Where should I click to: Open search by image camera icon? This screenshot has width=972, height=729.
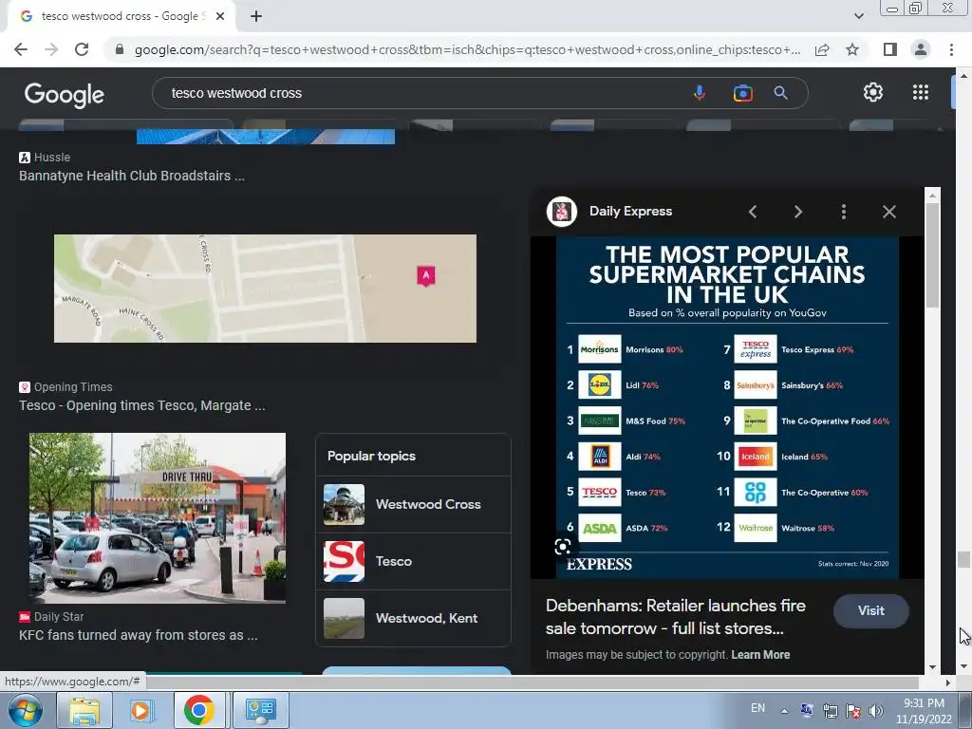(742, 93)
